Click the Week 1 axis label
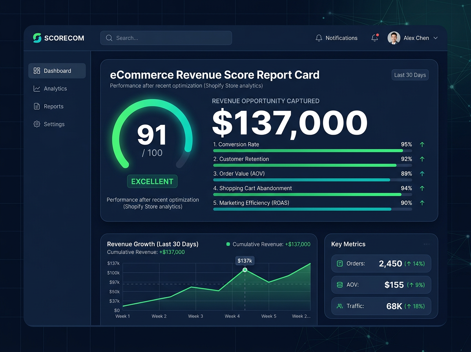The width and height of the screenshot is (471, 352). (x=122, y=316)
